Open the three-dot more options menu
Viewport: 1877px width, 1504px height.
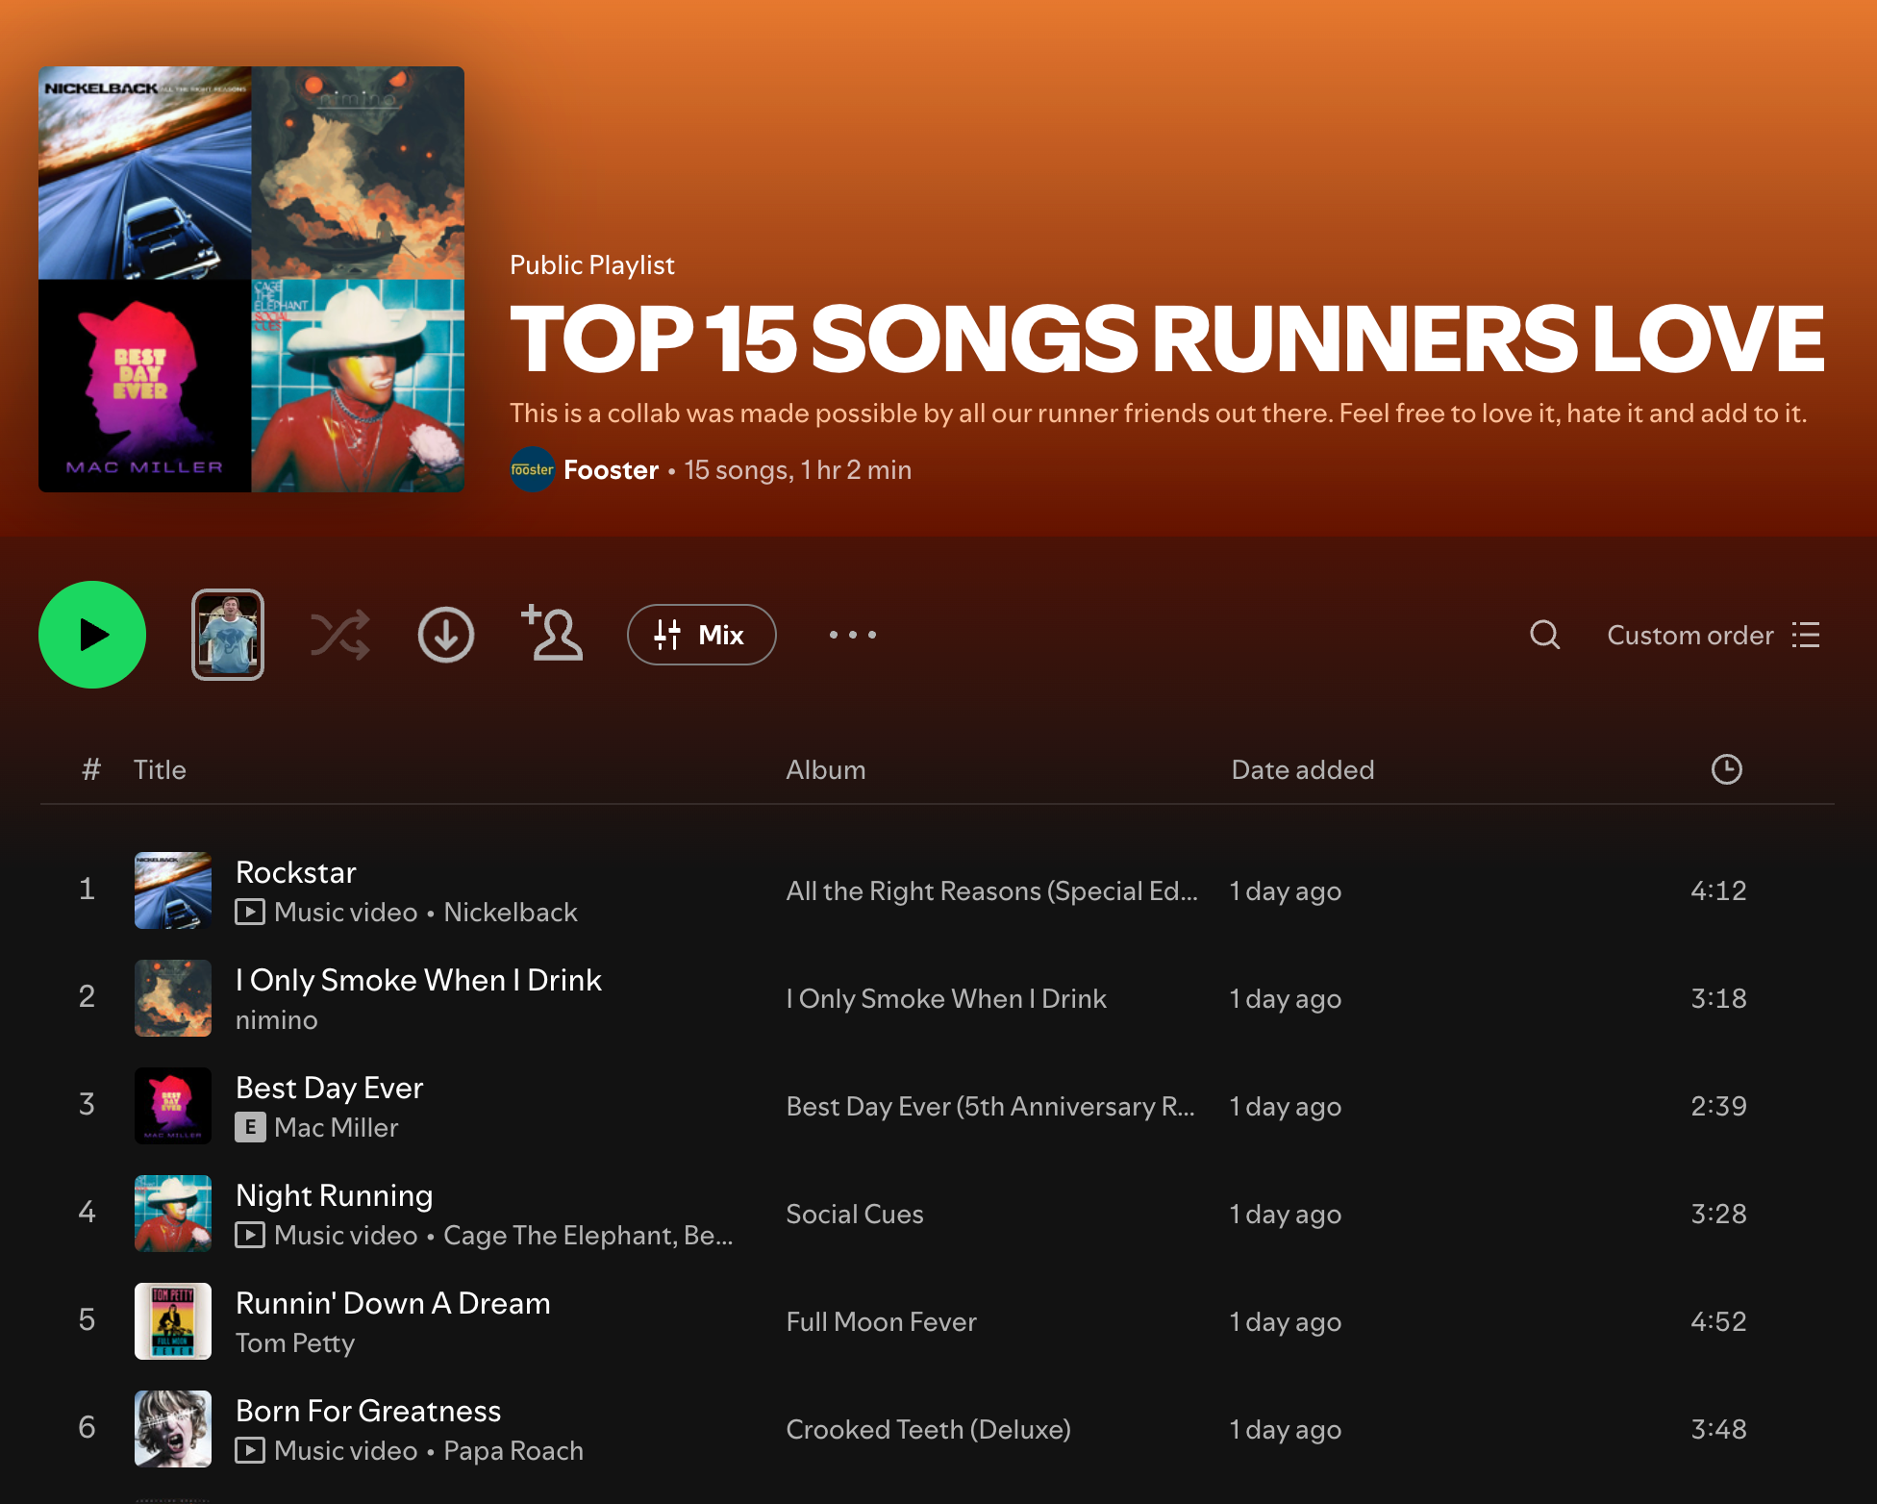point(852,635)
